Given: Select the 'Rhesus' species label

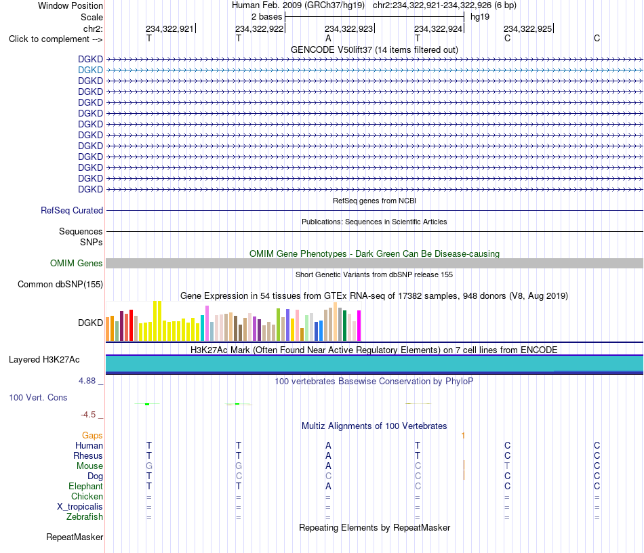Looking at the screenshot, I should pos(88,455).
